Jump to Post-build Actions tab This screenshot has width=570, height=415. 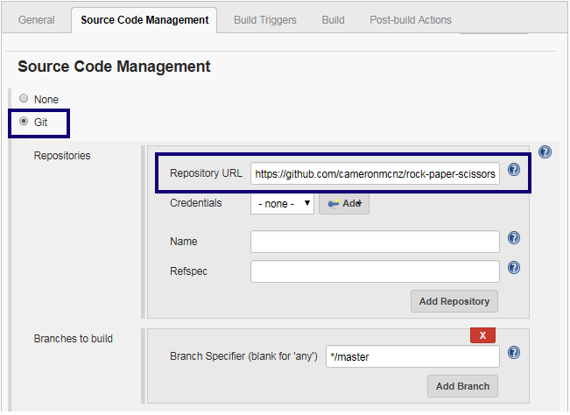[x=411, y=19]
